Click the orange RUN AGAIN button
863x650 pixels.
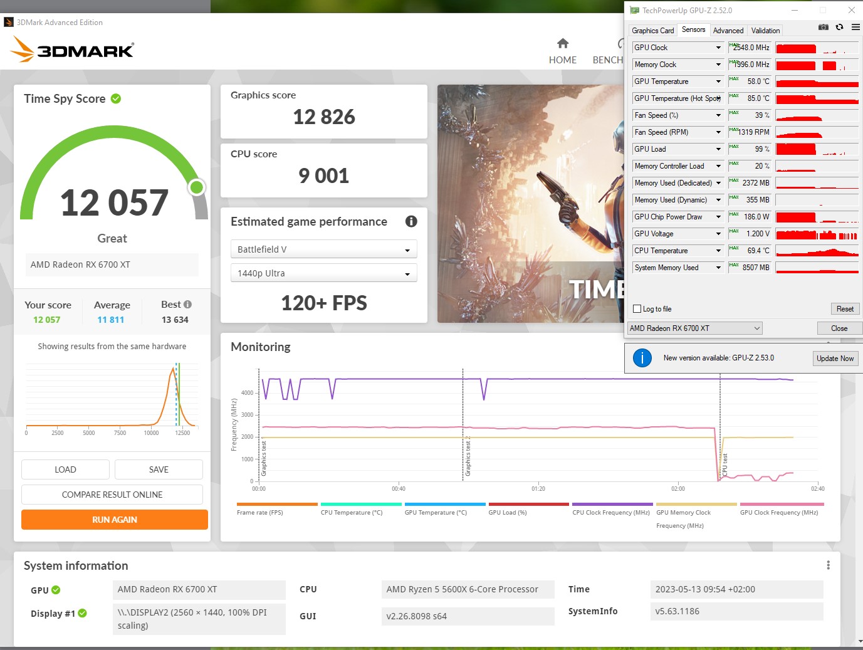pos(115,520)
